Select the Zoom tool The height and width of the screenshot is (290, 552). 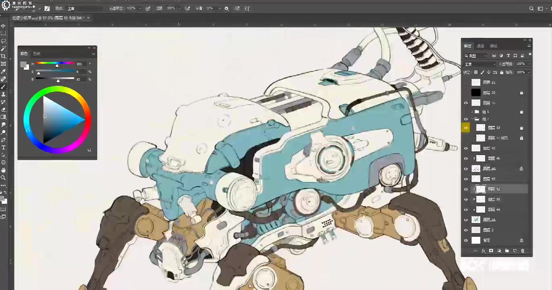pos(3,178)
